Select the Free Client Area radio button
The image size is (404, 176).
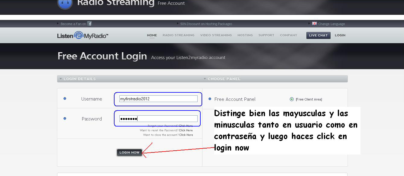click(292, 99)
